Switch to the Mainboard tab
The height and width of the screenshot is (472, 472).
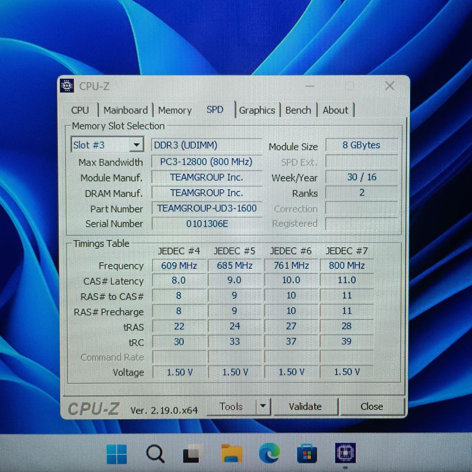pyautogui.click(x=126, y=110)
